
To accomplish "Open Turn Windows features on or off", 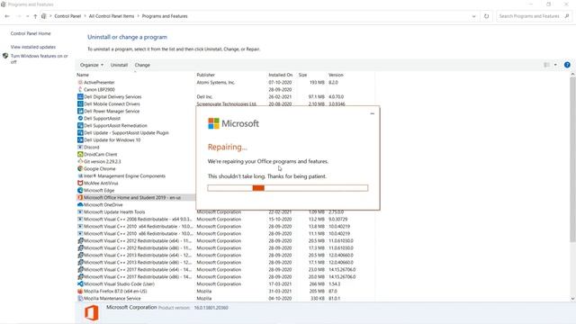I will [39, 58].
